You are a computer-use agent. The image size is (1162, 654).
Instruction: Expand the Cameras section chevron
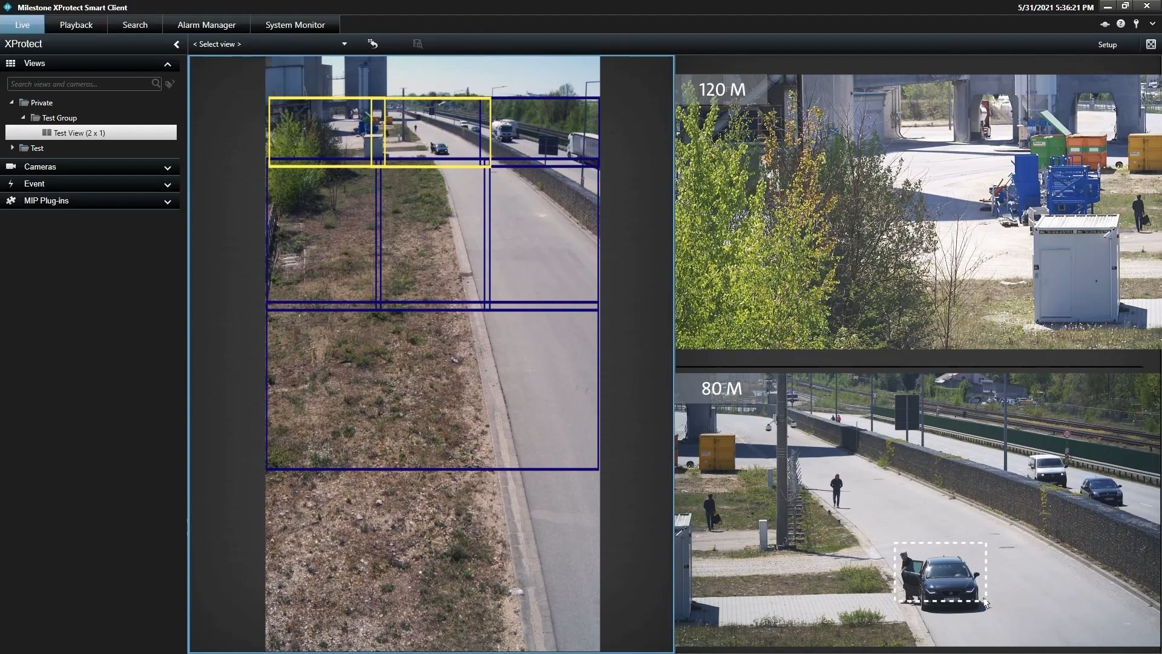point(167,168)
